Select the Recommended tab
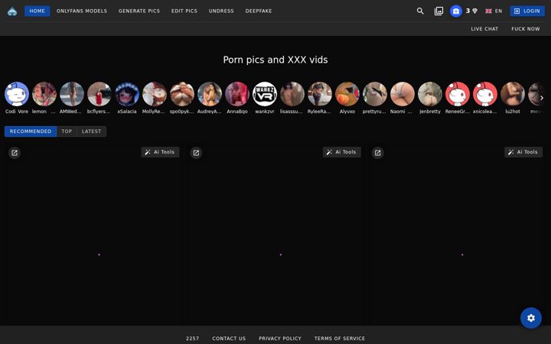The width and height of the screenshot is (551, 344). tap(31, 131)
